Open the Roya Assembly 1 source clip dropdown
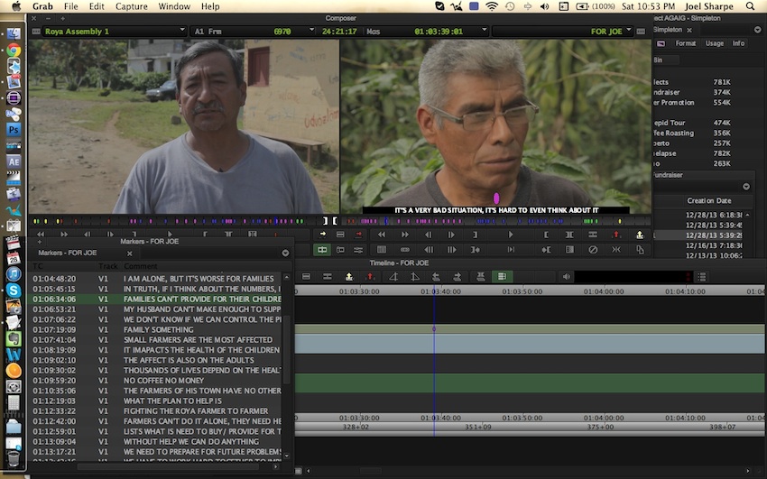The image size is (767, 479). coord(183,32)
